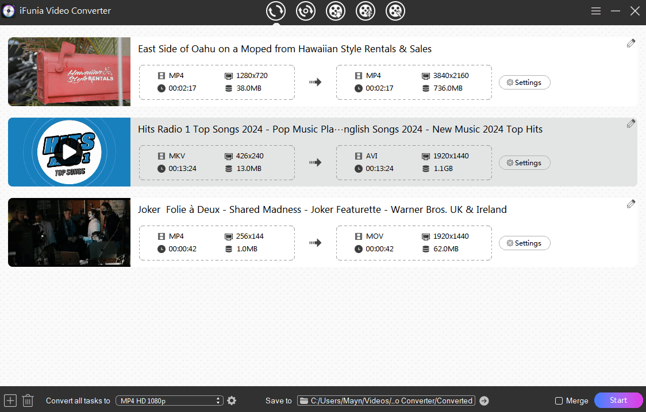Open the video compress tab icon
Viewport: 646px width, 412px height.
[366, 11]
